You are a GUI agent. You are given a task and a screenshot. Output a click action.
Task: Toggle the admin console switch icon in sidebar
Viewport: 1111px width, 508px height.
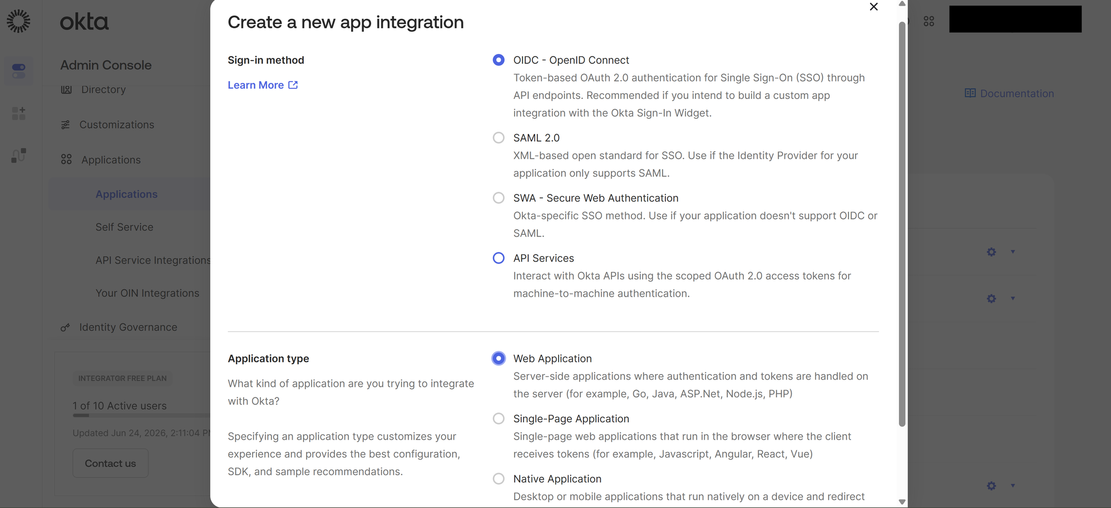click(18, 71)
